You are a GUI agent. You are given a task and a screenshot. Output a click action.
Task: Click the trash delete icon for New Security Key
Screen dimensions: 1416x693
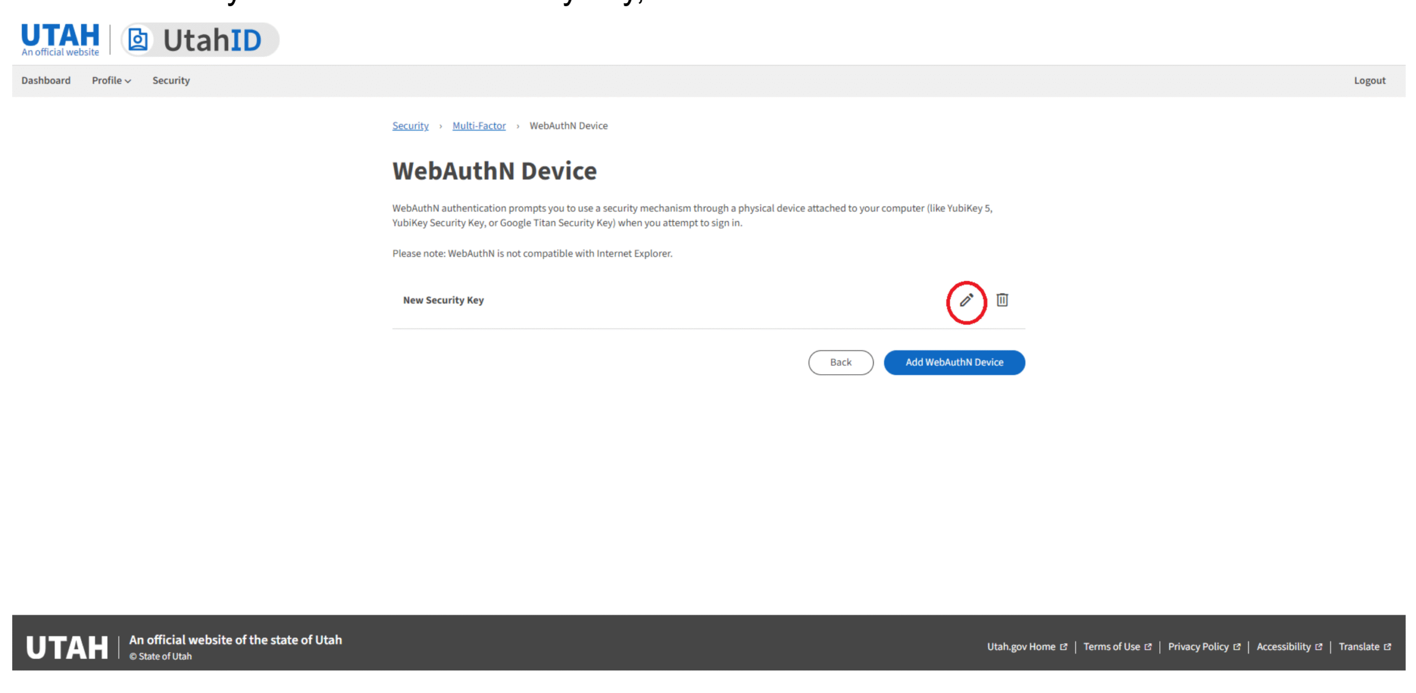(x=1002, y=300)
